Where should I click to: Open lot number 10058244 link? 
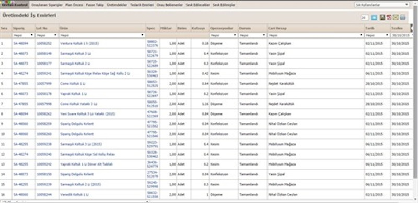coord(44,195)
